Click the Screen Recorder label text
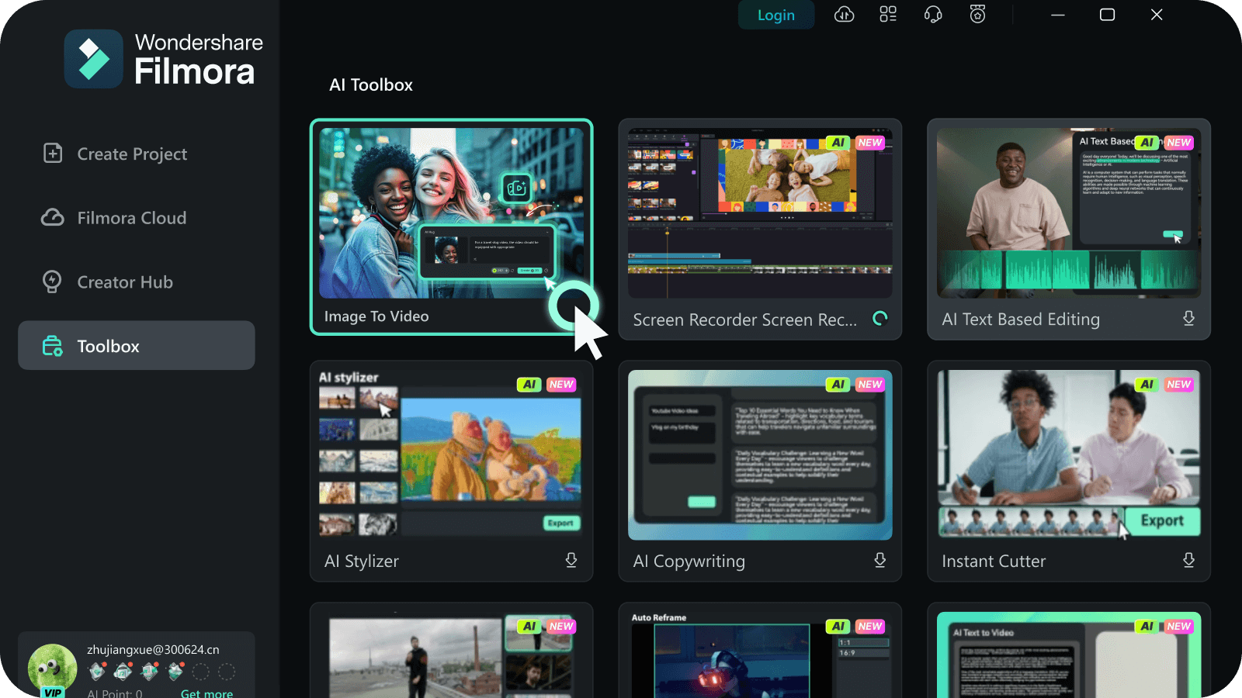This screenshot has height=698, width=1242. click(745, 320)
